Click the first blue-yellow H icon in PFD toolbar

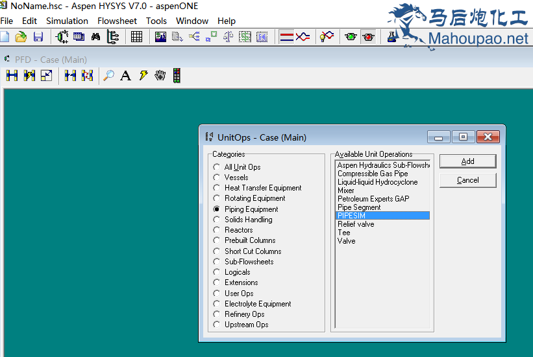click(x=12, y=75)
